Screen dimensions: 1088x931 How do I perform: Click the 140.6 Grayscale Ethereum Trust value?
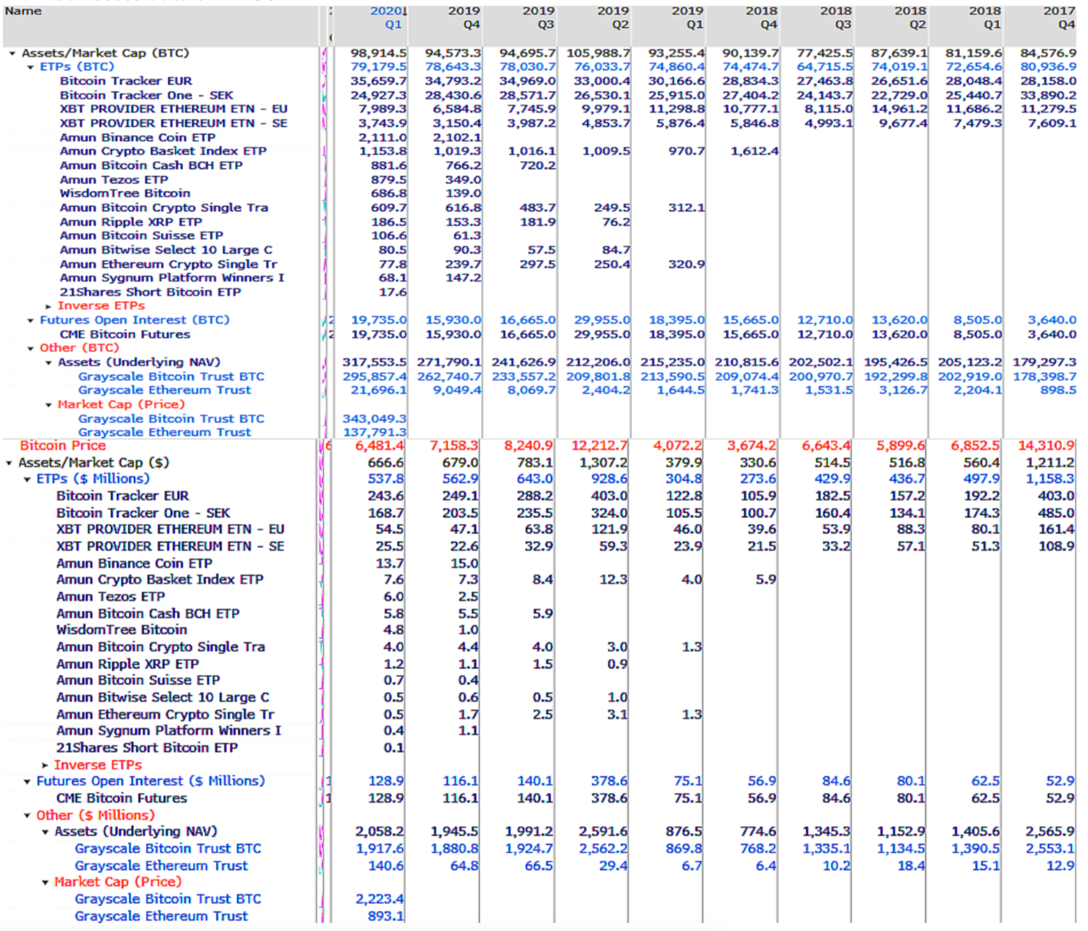386,866
